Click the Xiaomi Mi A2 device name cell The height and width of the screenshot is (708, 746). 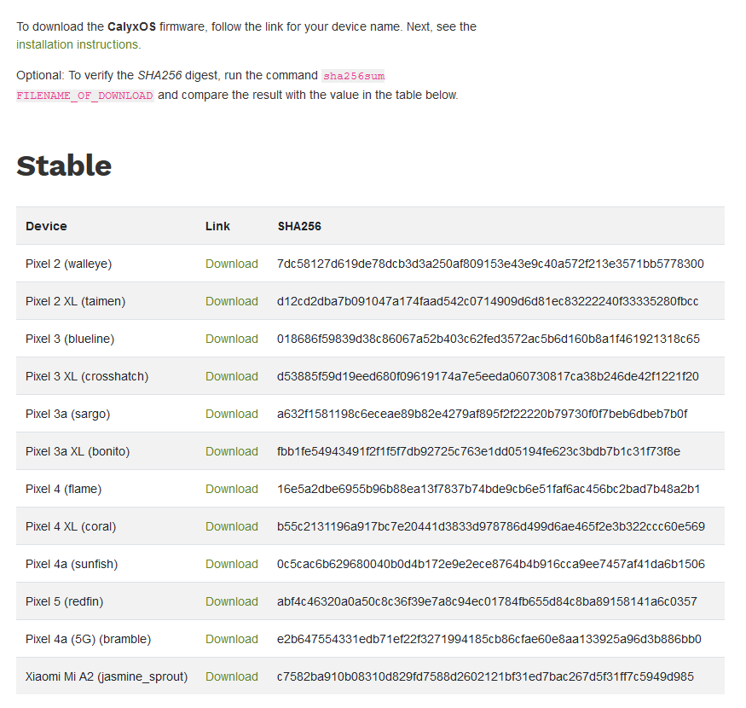[107, 676]
